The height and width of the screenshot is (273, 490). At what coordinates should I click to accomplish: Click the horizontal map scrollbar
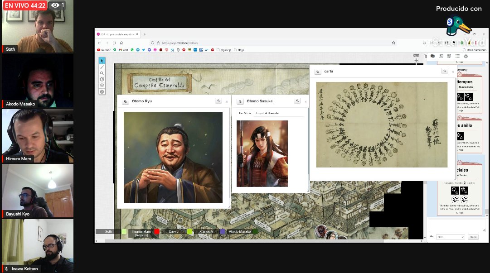coord(244,241)
